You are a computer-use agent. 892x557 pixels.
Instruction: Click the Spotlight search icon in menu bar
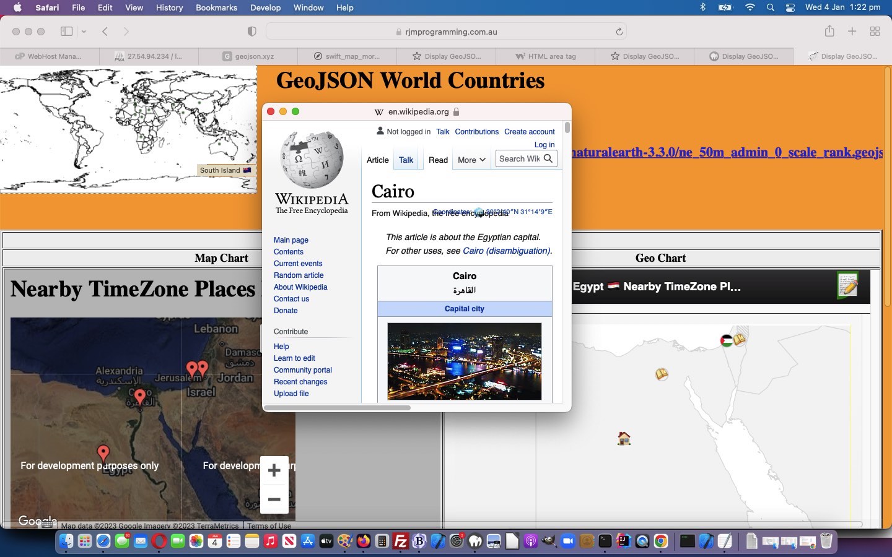pyautogui.click(x=770, y=7)
